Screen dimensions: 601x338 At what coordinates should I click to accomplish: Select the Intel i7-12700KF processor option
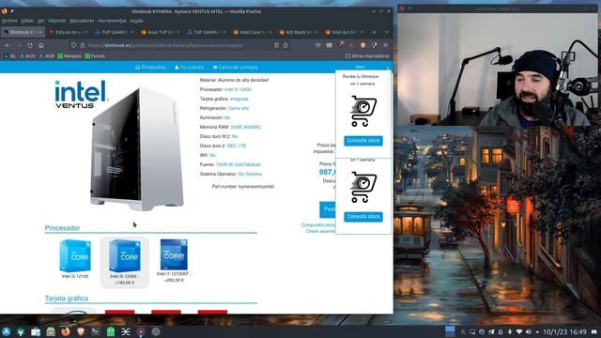click(174, 261)
